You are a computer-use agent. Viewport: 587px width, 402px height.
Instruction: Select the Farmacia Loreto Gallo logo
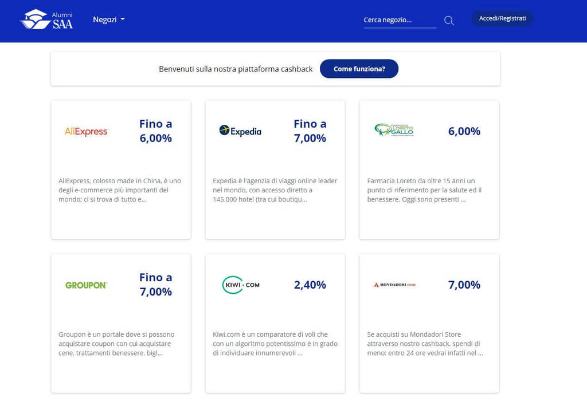pos(394,130)
